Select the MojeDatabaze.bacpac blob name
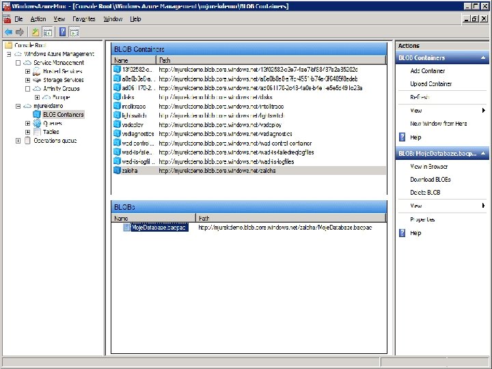Screen dimensions: 492x369 click(159, 227)
